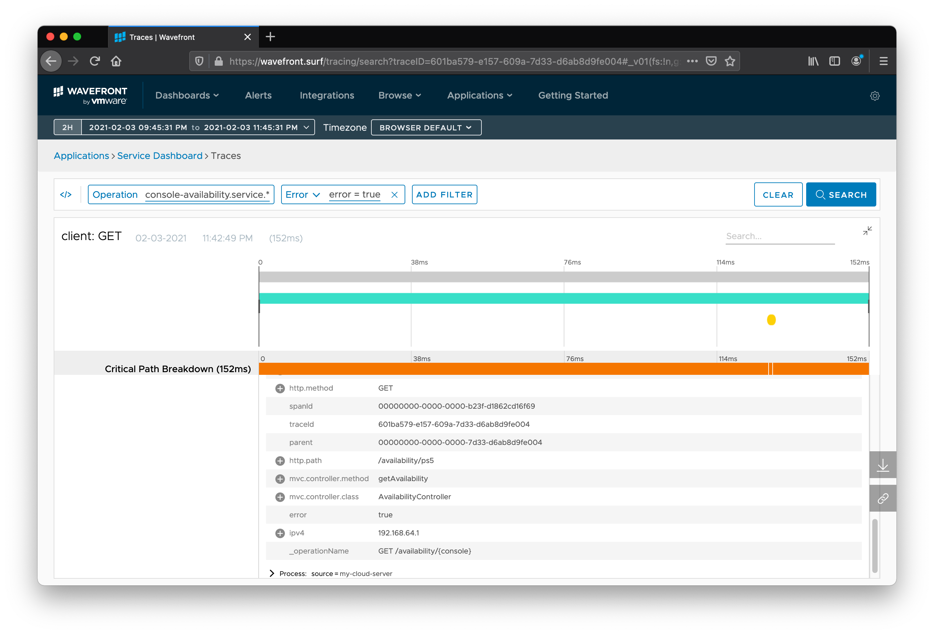Screen dimensions: 934x635
Task: Open the Wavefront settings gear icon
Action: pos(875,96)
